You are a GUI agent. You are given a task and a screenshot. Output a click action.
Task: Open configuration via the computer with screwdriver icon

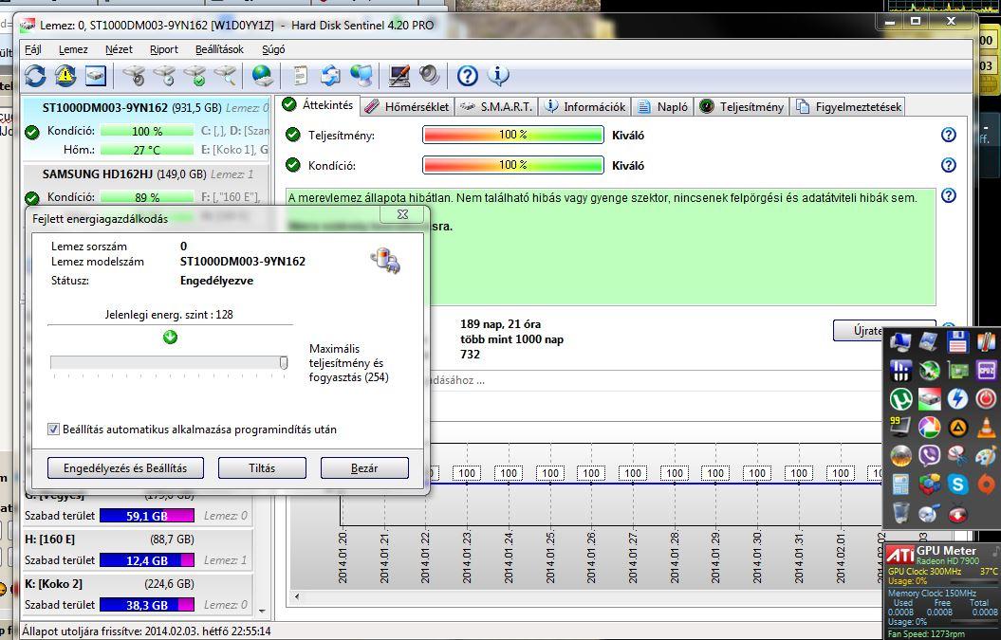click(399, 76)
